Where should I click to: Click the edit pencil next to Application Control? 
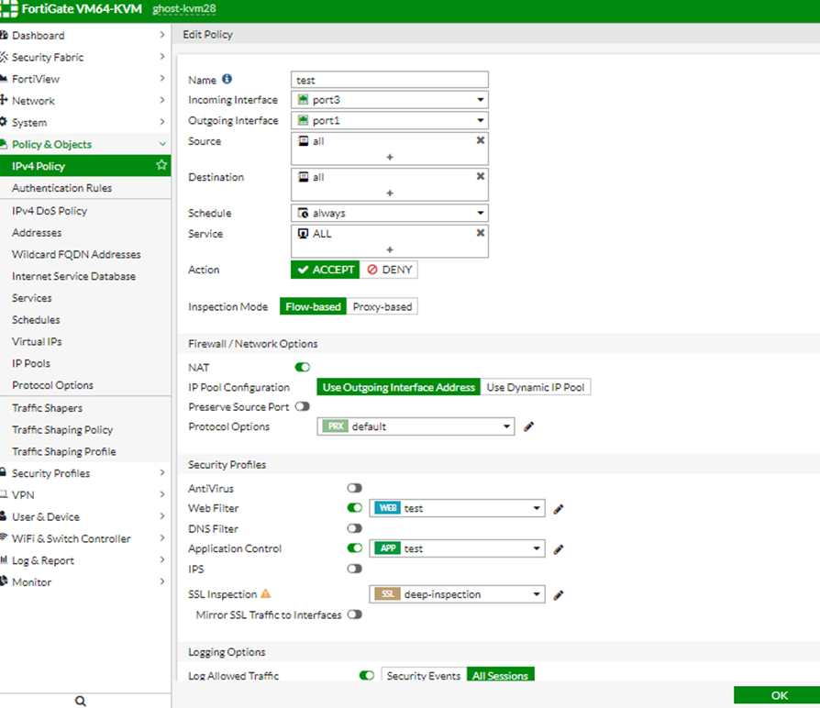coord(559,549)
